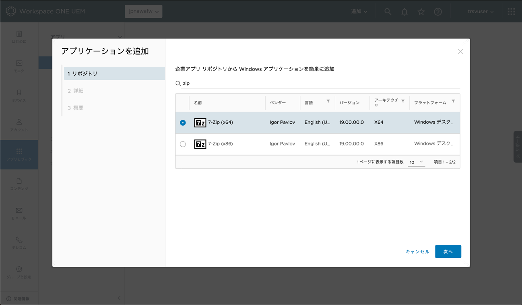Click the 7-Zip (x86) app icon

(200, 144)
